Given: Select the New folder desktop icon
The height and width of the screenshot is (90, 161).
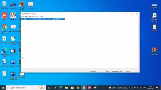Looking at the screenshot, I should point(4,39).
